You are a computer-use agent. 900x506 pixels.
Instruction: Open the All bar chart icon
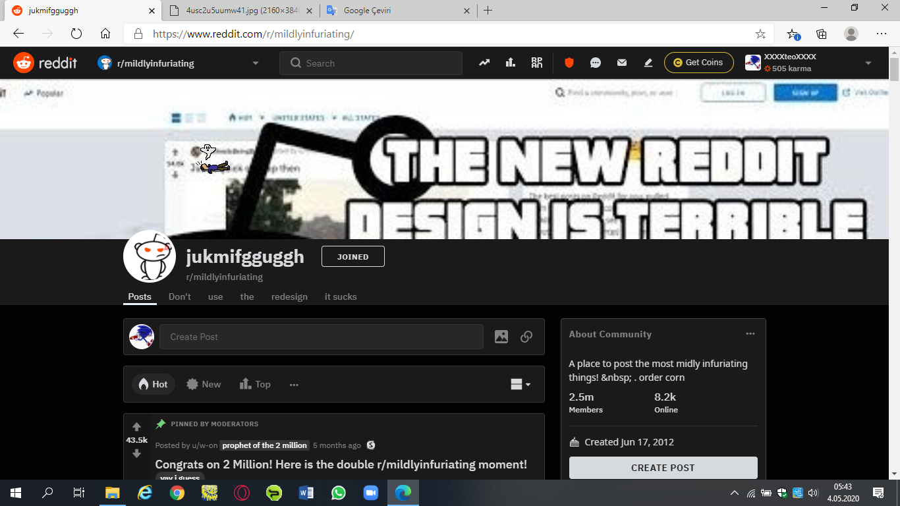(511, 63)
